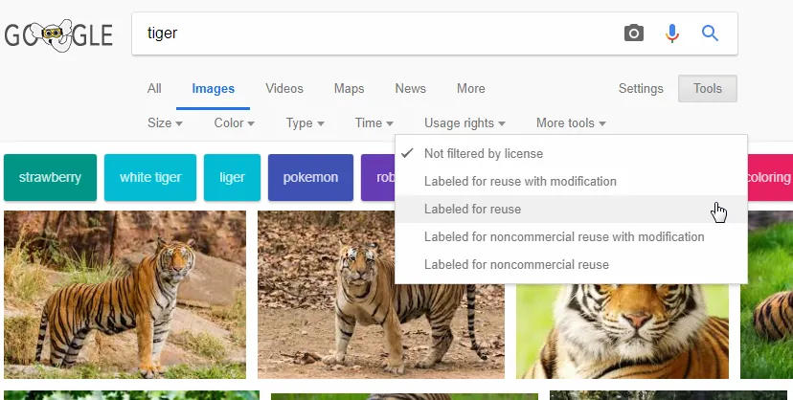Start voice search with microphone icon

tap(672, 33)
